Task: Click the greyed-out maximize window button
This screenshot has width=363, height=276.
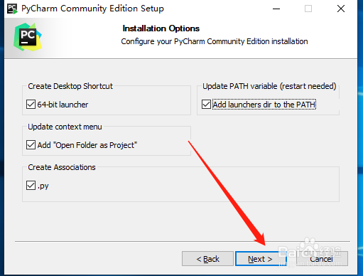Action: [308, 9]
